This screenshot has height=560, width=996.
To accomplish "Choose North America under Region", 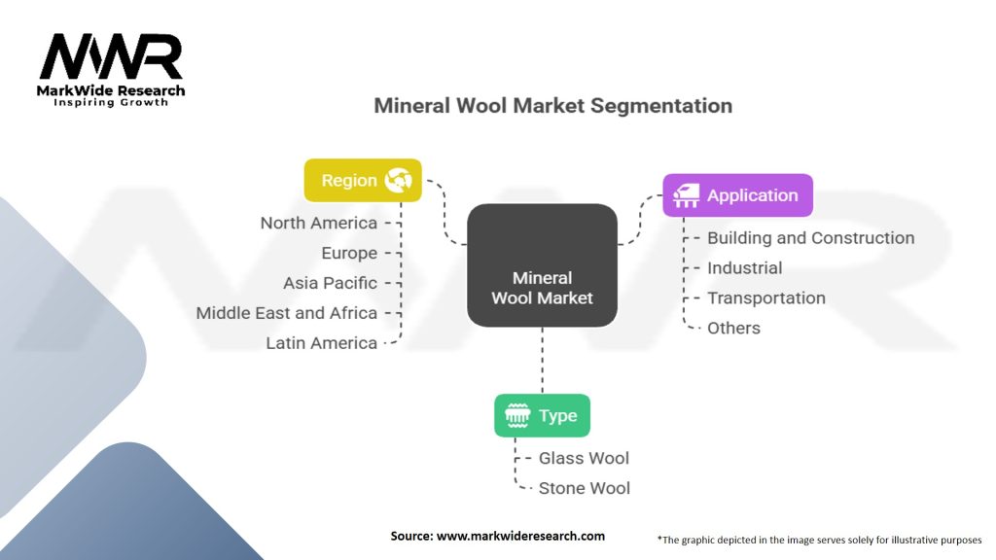I will (x=318, y=223).
